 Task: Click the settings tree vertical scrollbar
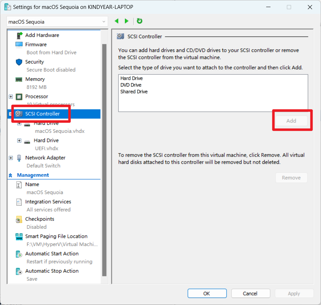(104, 160)
